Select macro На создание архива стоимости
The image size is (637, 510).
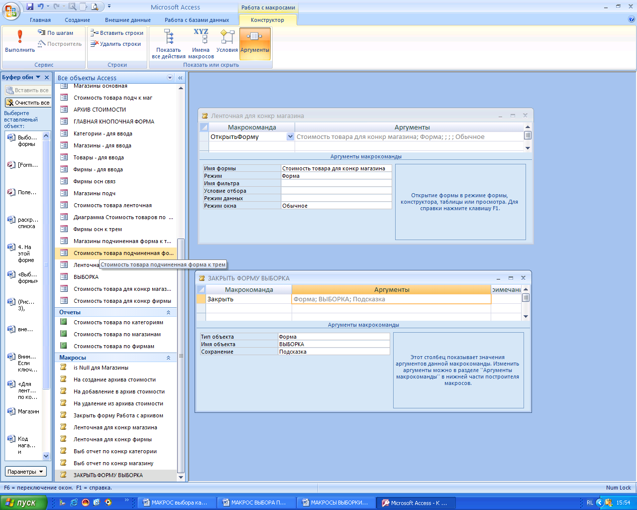[x=115, y=380]
